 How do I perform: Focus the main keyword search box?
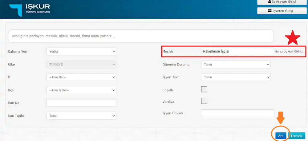coord(141,36)
